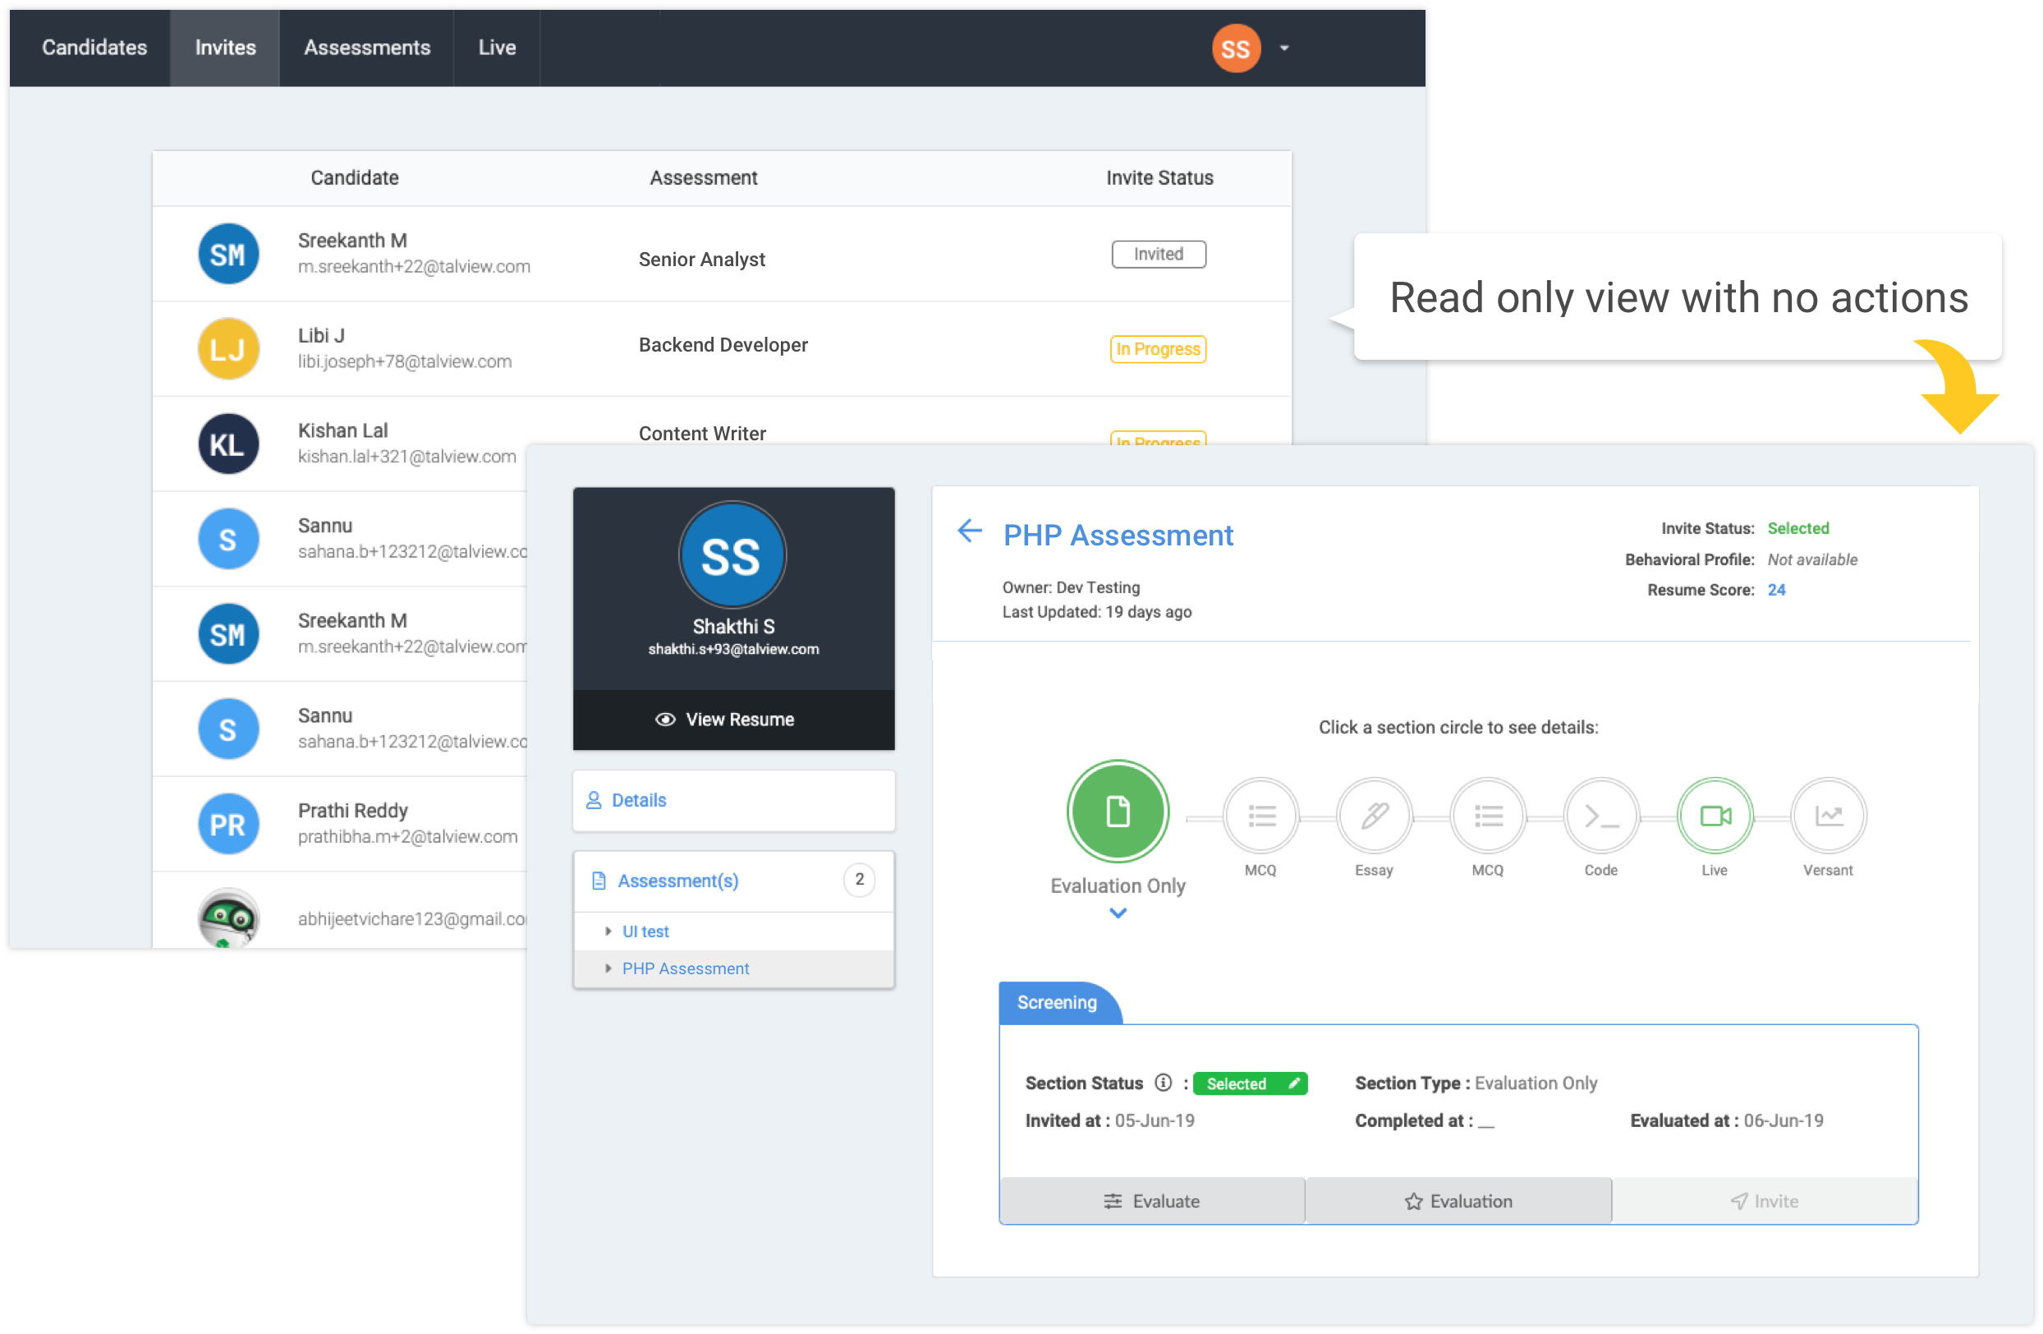Click the green Selected section status badge
Viewport: 2043px width, 1334px height.
click(1250, 1083)
